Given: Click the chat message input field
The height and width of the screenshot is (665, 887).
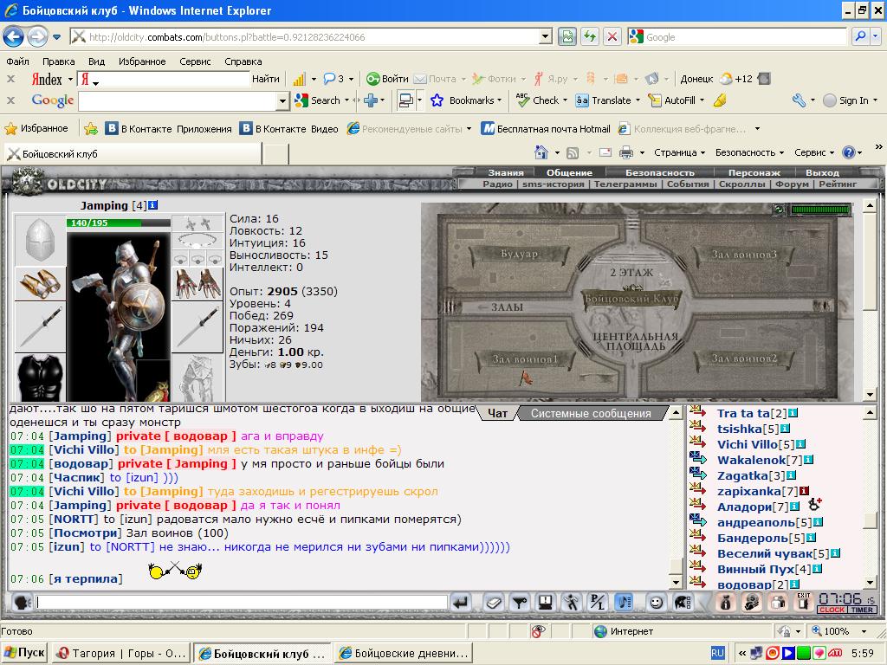Looking at the screenshot, I should pyautogui.click(x=242, y=603).
